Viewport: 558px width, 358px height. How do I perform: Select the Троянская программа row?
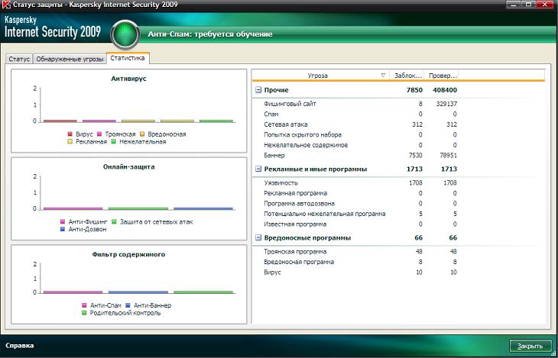(398, 252)
